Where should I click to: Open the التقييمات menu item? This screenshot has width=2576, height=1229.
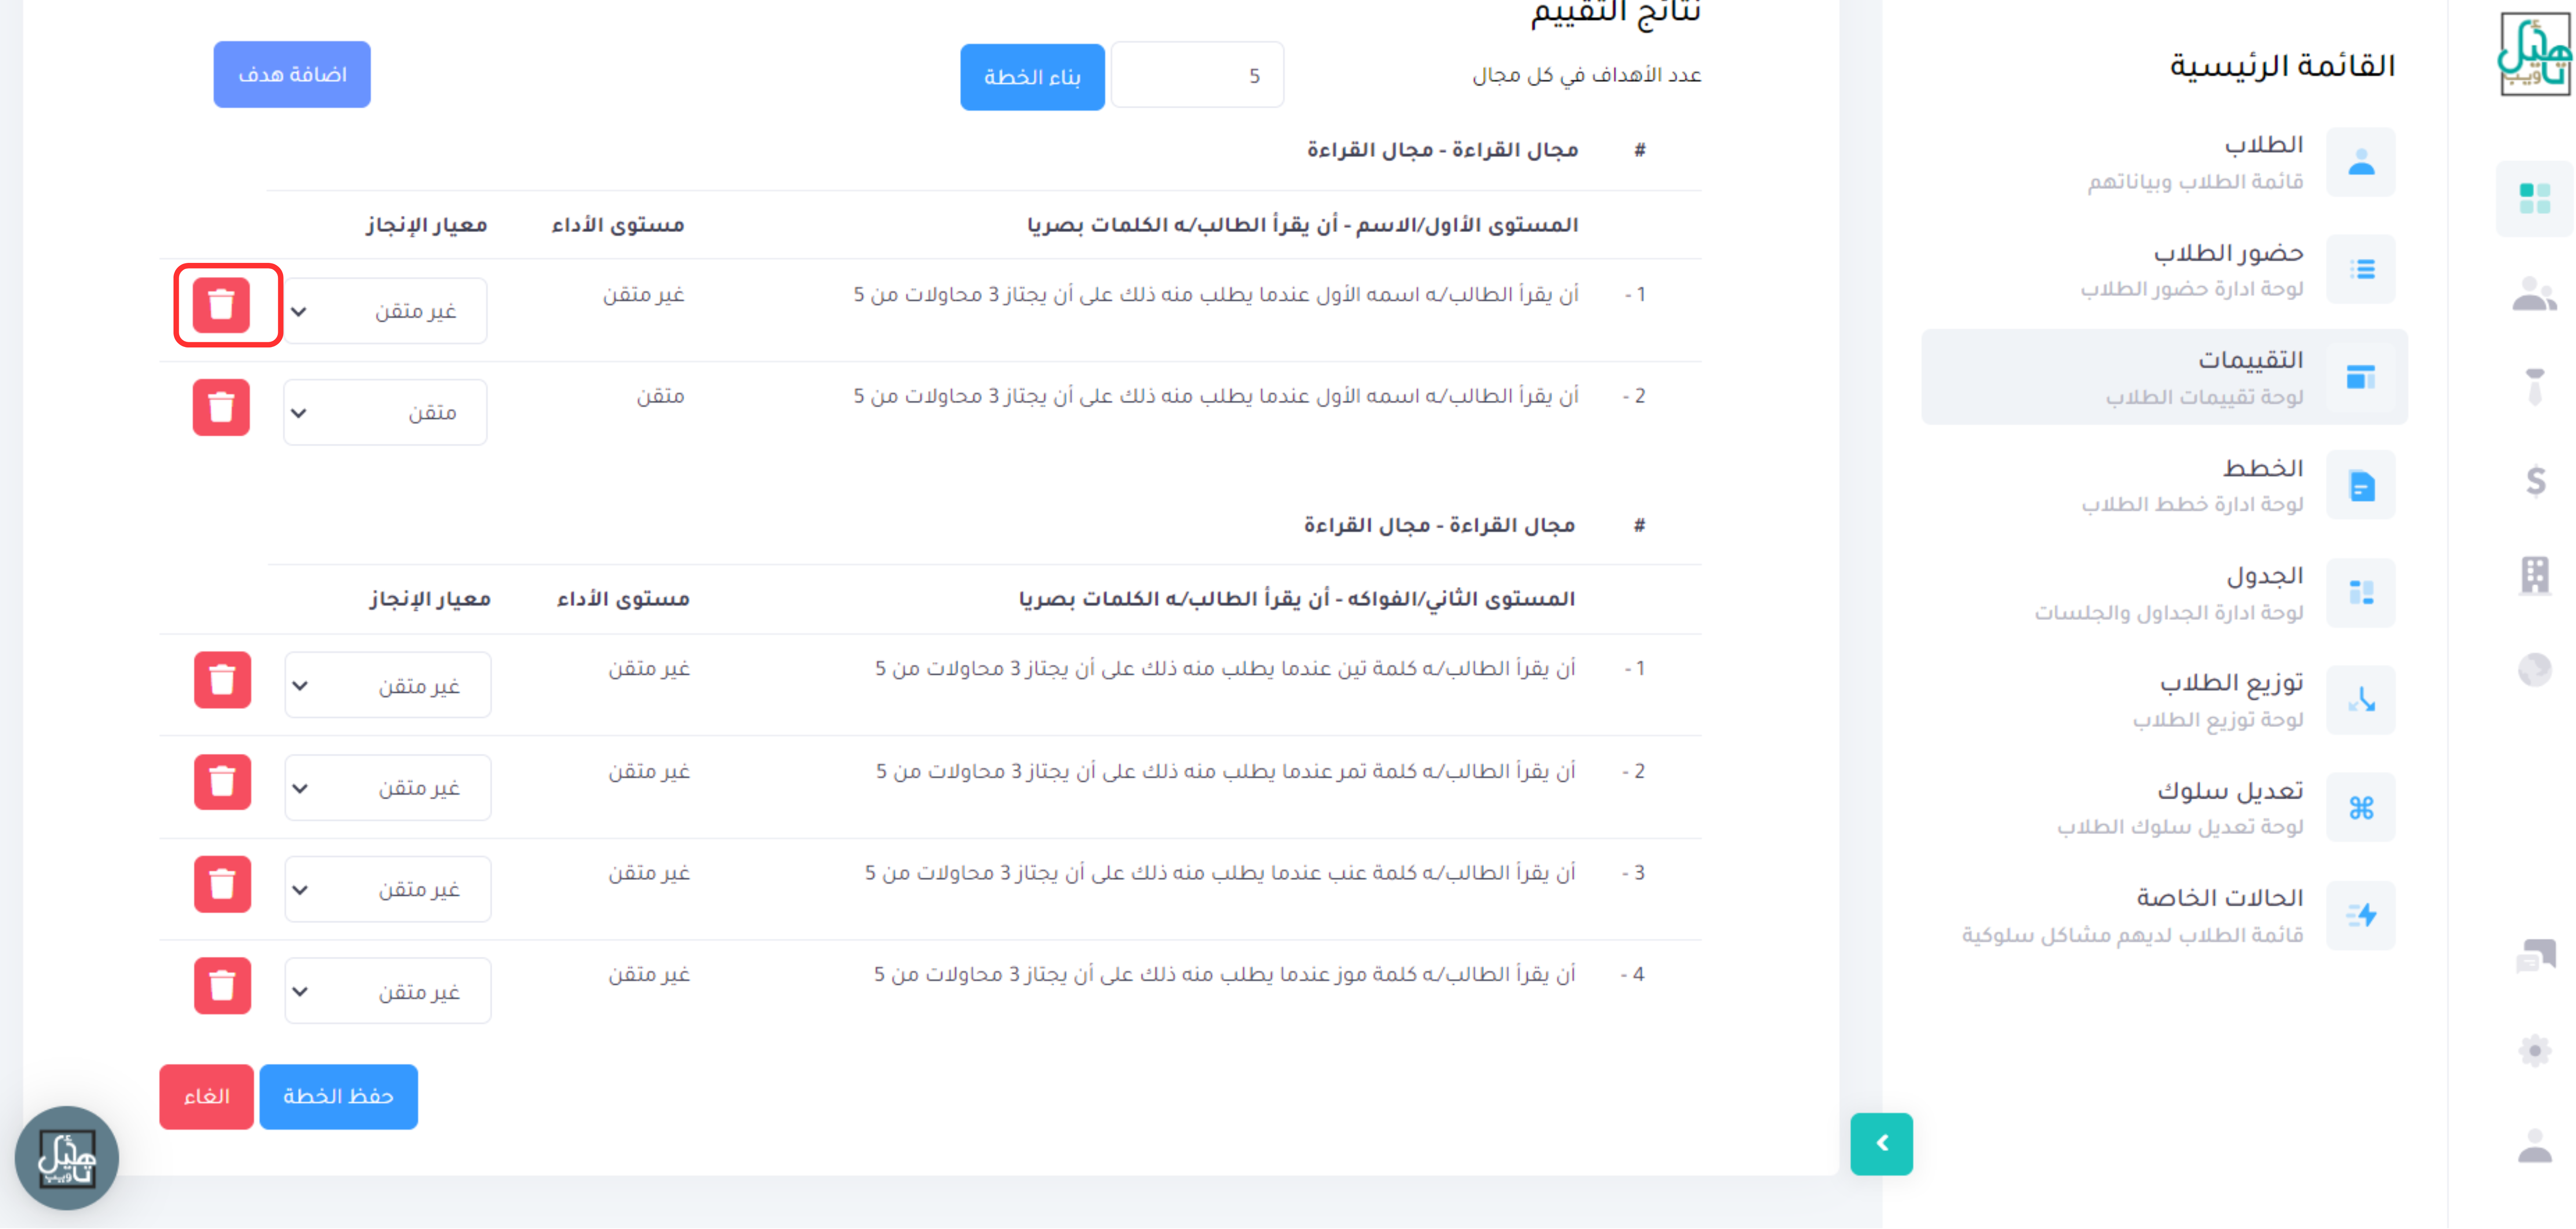tap(2164, 377)
